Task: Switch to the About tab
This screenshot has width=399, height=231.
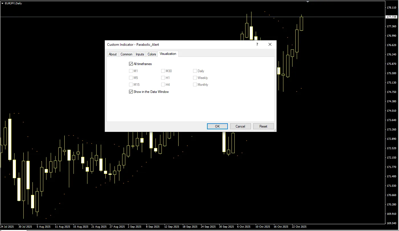Action: [112, 54]
